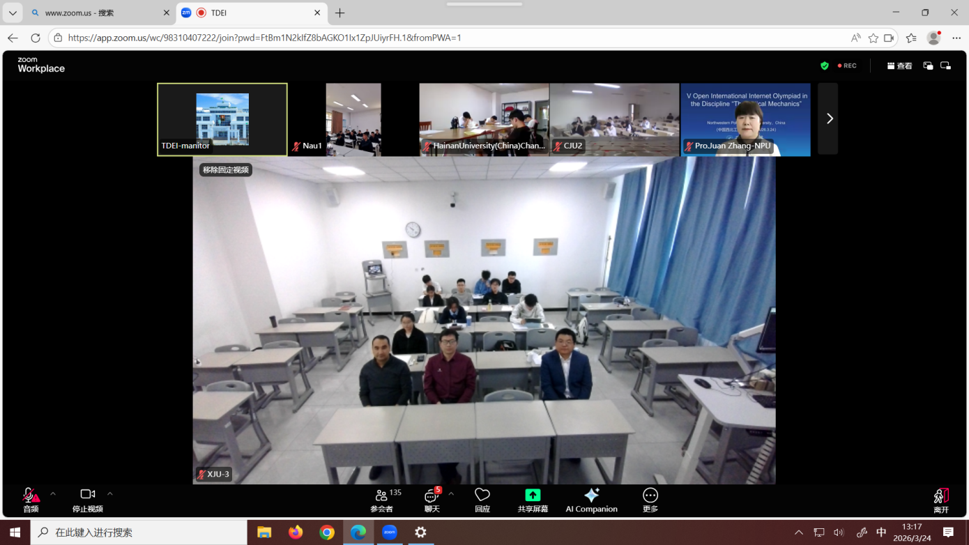Click the More (更多) options icon
The image size is (969, 545).
[650, 496]
